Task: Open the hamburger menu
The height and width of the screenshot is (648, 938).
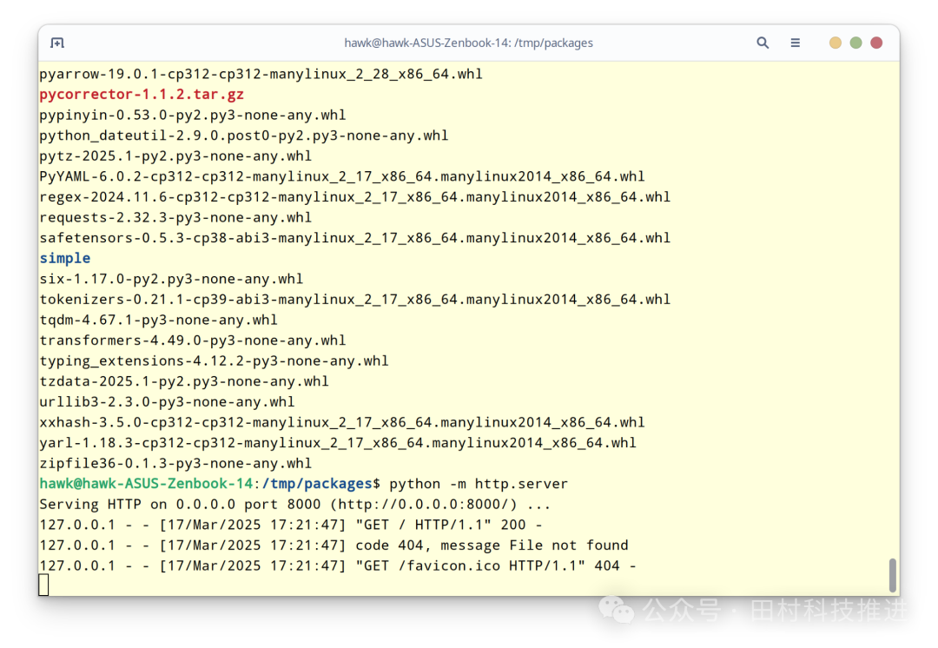Action: tap(795, 42)
